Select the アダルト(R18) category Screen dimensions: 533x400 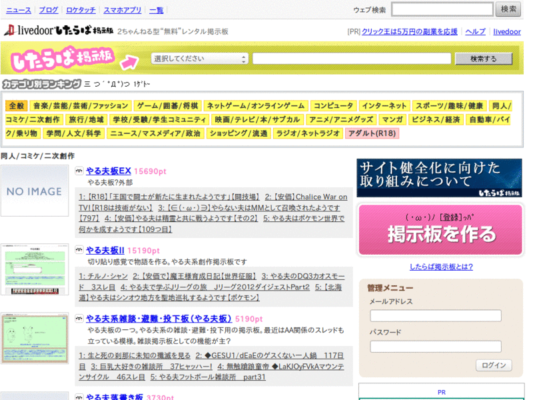click(x=372, y=133)
